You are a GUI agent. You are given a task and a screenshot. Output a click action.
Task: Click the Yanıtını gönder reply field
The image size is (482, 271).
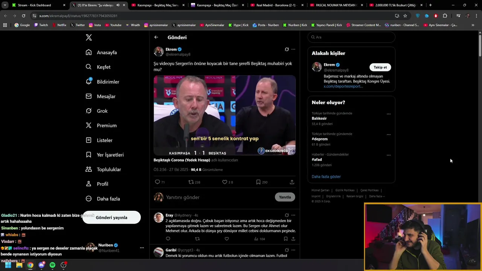(x=218, y=197)
